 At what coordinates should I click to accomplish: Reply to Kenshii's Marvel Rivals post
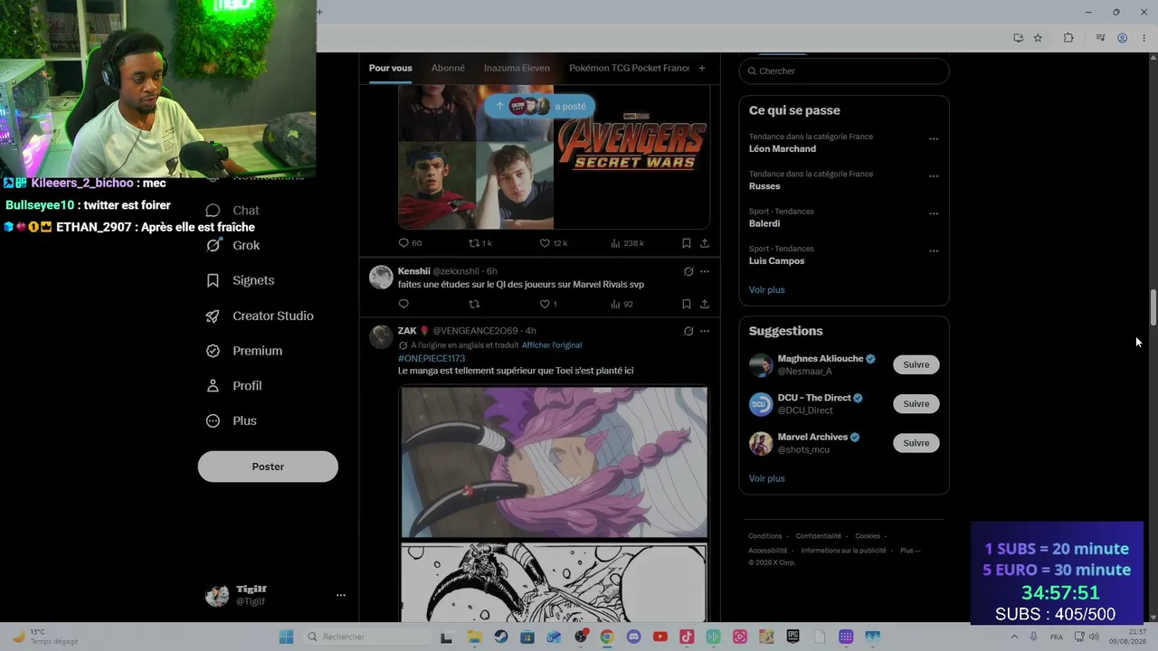tap(403, 304)
